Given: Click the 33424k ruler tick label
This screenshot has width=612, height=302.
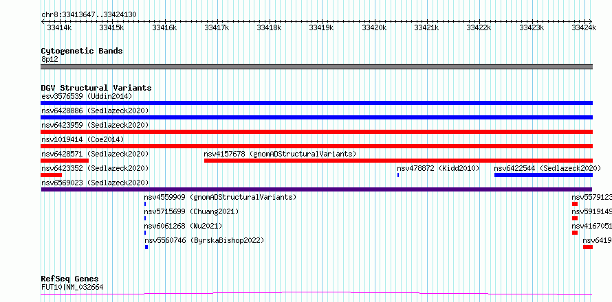Looking at the screenshot, I should (584, 27).
